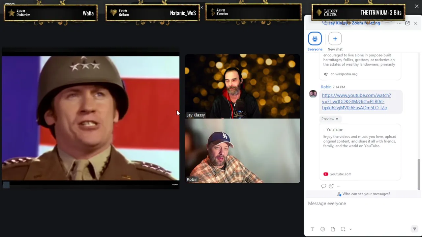This screenshot has height=237, width=422.
Task: Take a screenshot capture for chat
Action: [343, 229]
